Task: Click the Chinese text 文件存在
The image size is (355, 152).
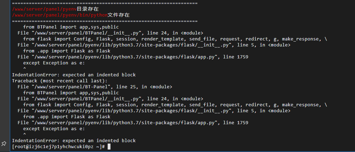Action: (x=119, y=15)
